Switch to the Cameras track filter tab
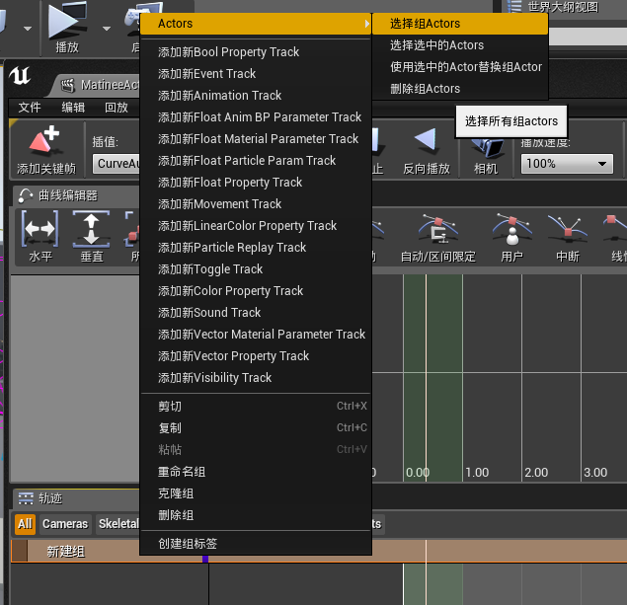The width and height of the screenshot is (627, 605). pyautogui.click(x=65, y=524)
